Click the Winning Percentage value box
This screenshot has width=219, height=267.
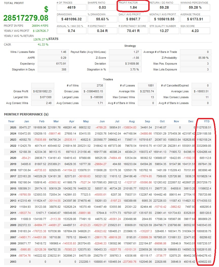[x=195, y=7]
